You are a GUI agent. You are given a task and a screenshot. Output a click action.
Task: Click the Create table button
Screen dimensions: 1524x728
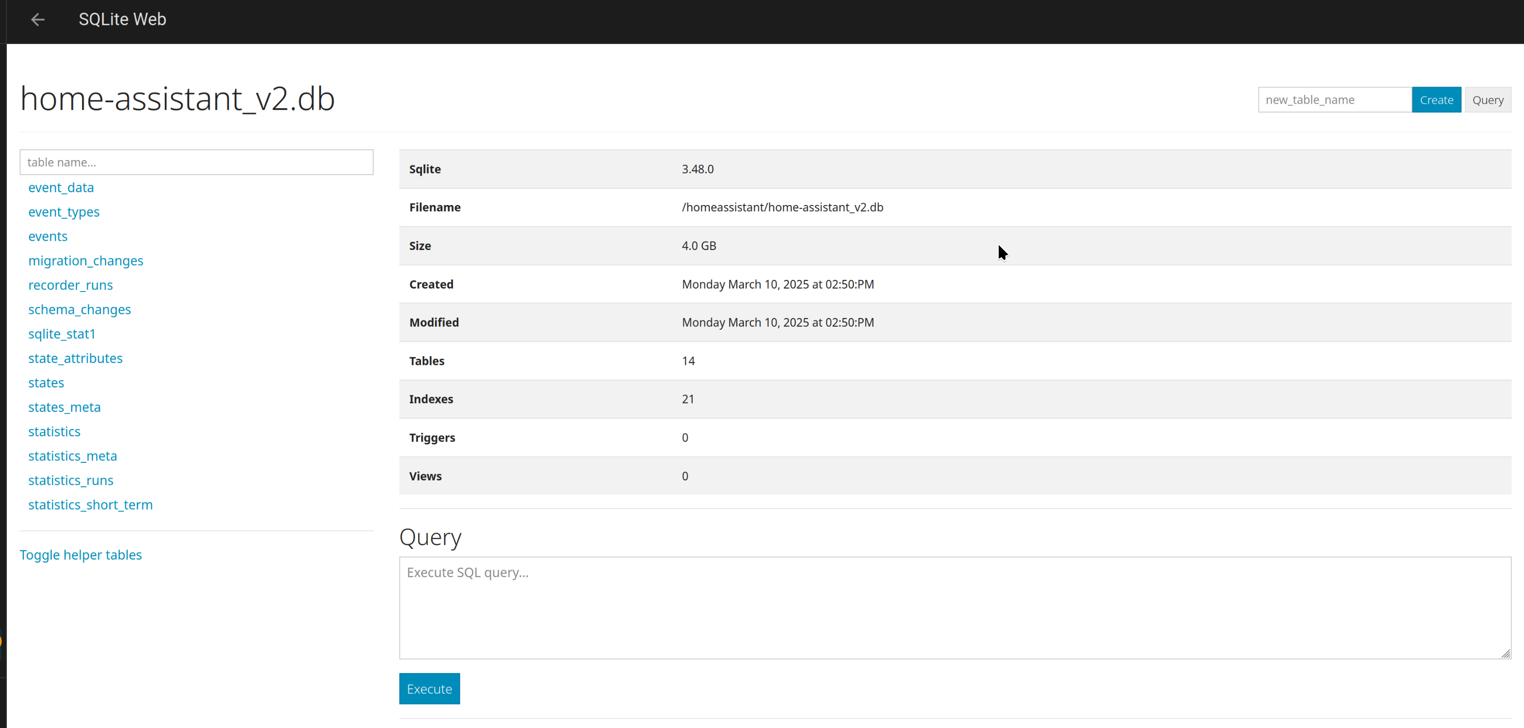coord(1436,99)
